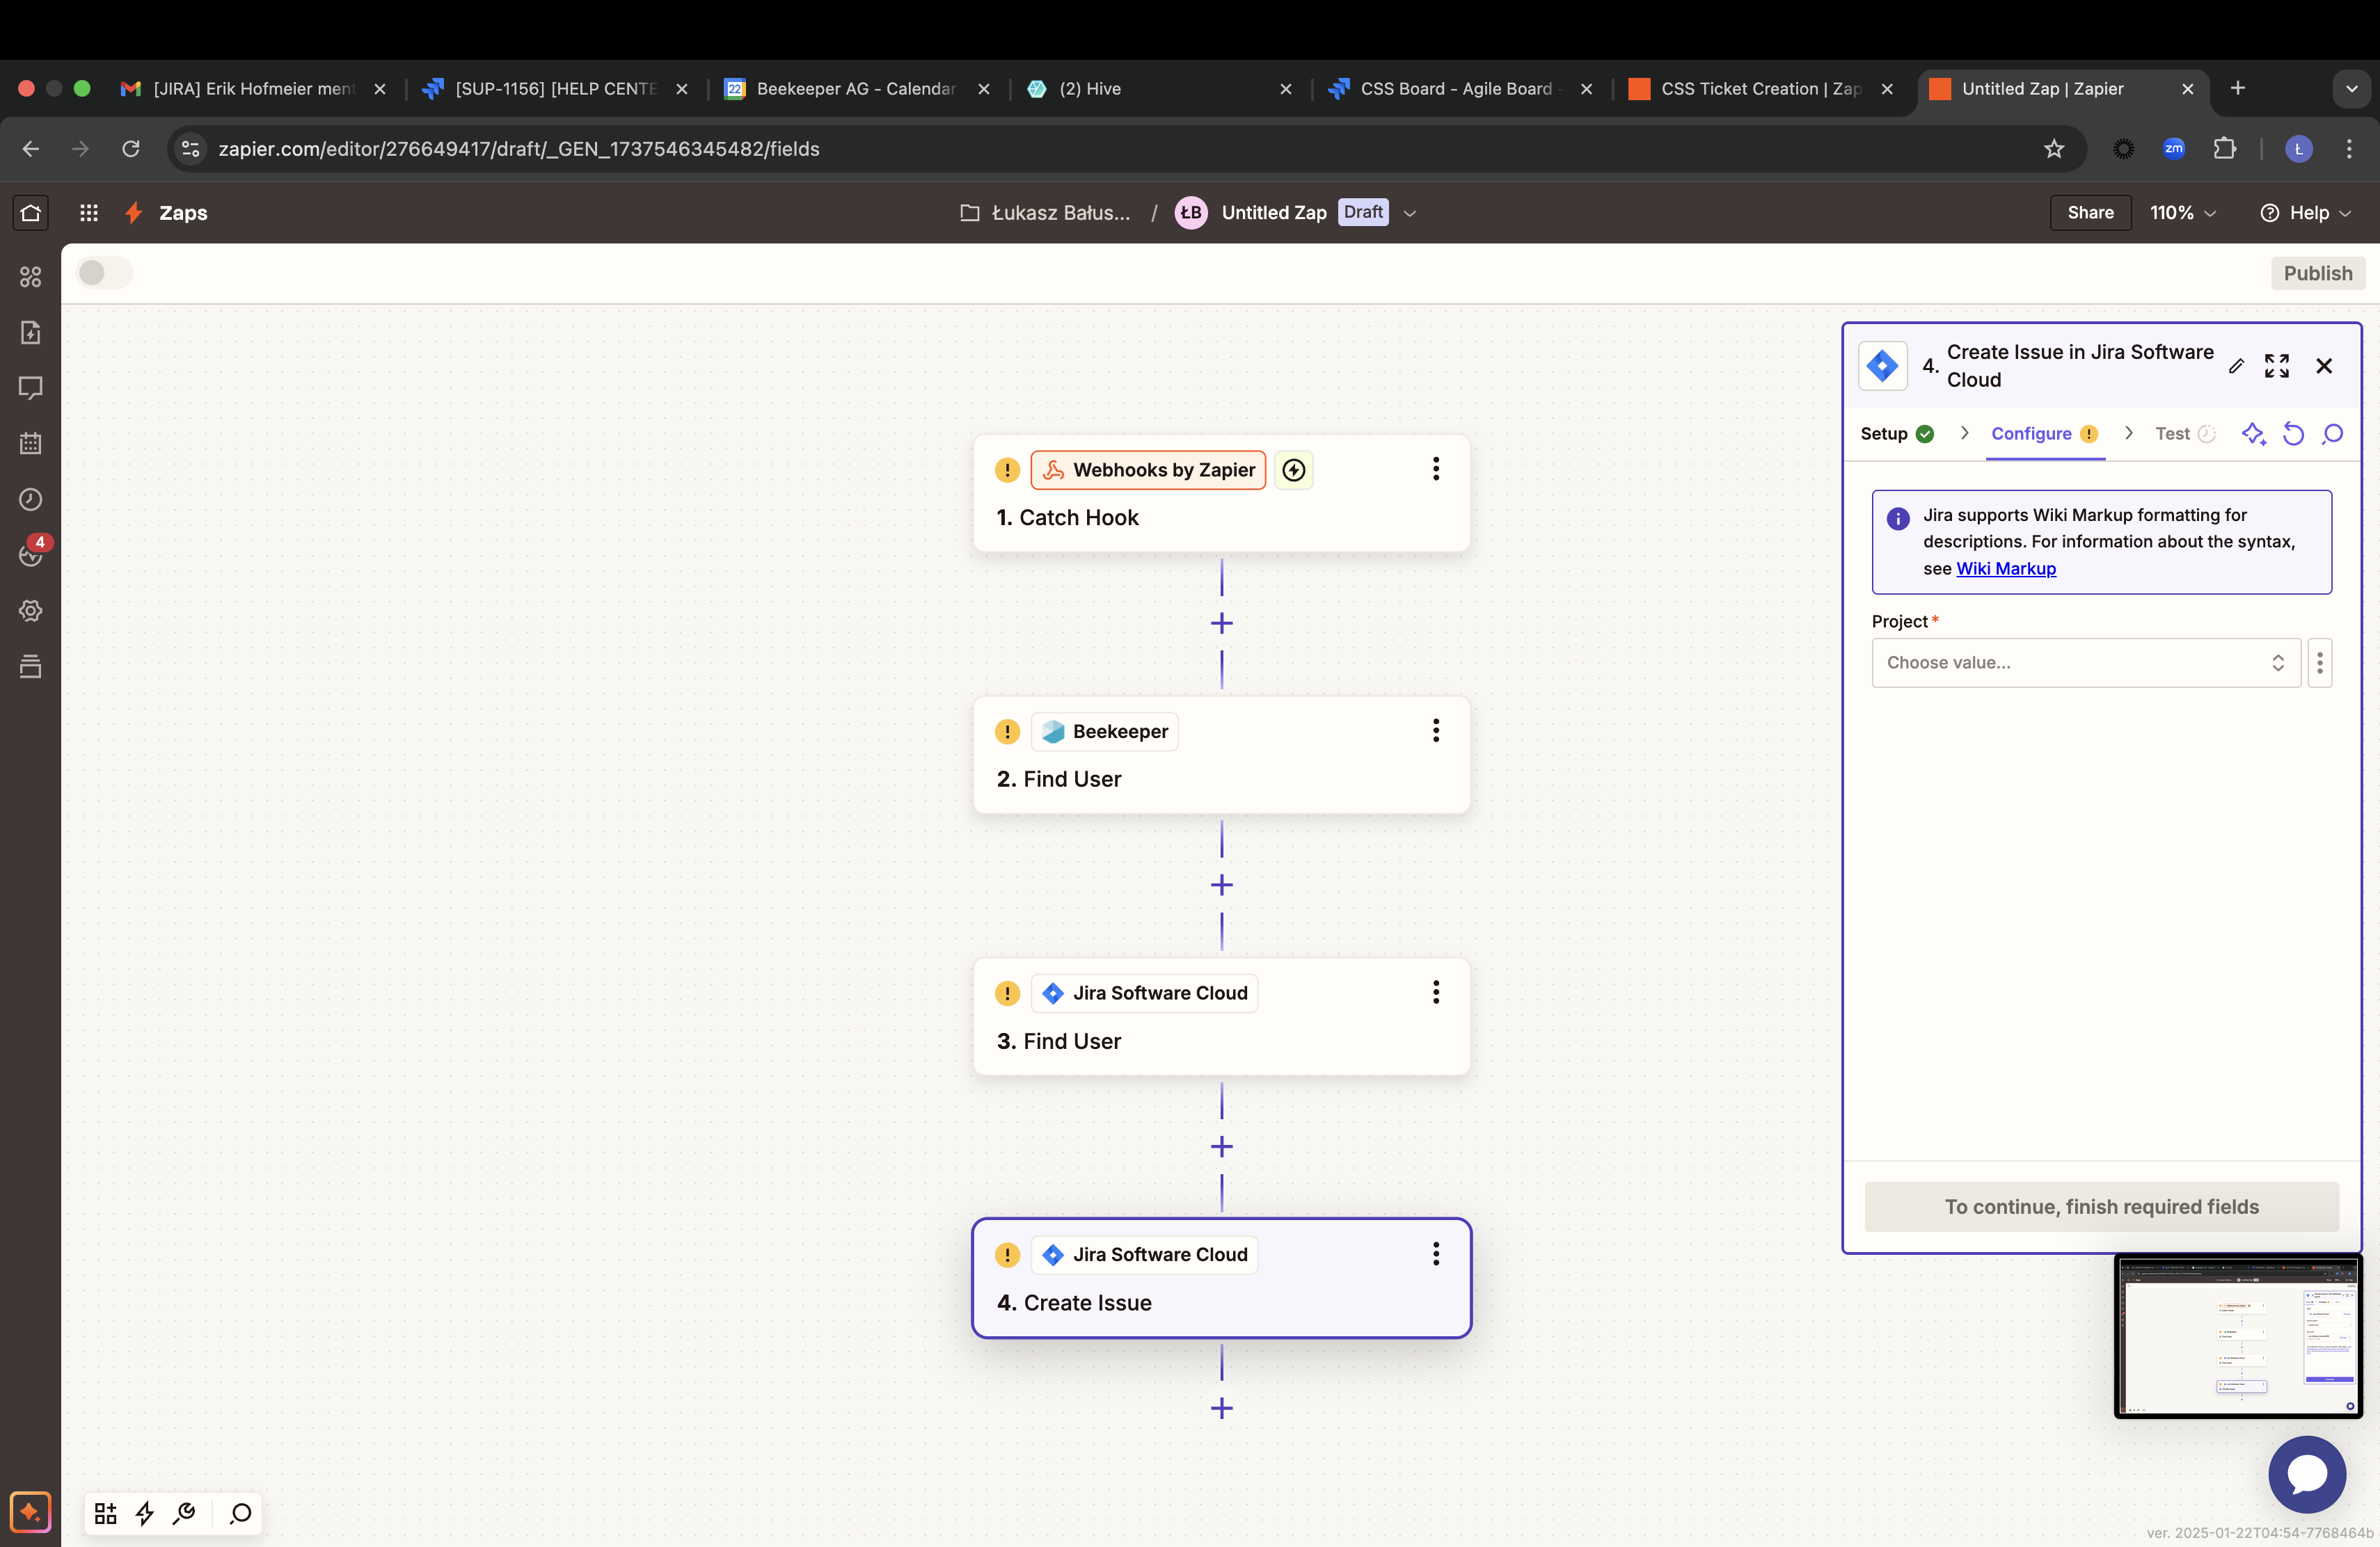Expand the step panel to full screen
The height and width of the screenshot is (1547, 2380).
coord(2277,366)
